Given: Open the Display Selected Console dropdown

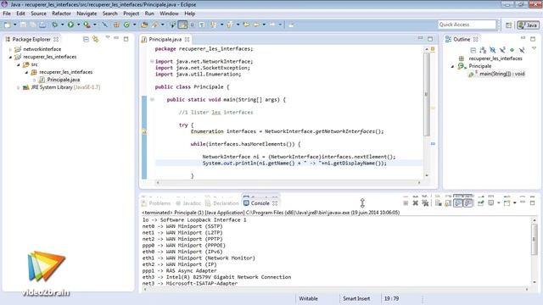Looking at the screenshot, I should point(498,203).
